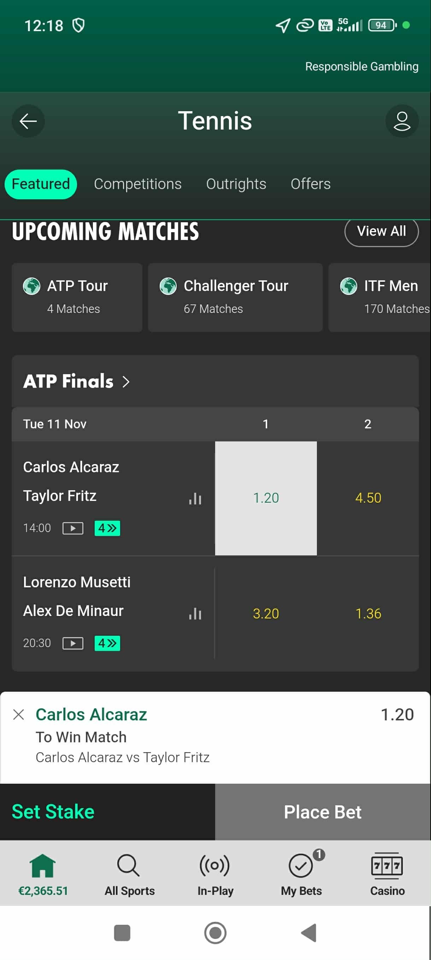This screenshot has width=431, height=960.
Task: Open In-Play live section
Action: (215, 872)
